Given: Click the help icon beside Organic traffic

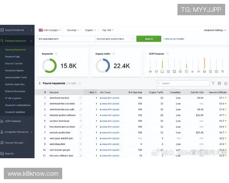Looking at the screenshot, I should [x=114, y=54].
